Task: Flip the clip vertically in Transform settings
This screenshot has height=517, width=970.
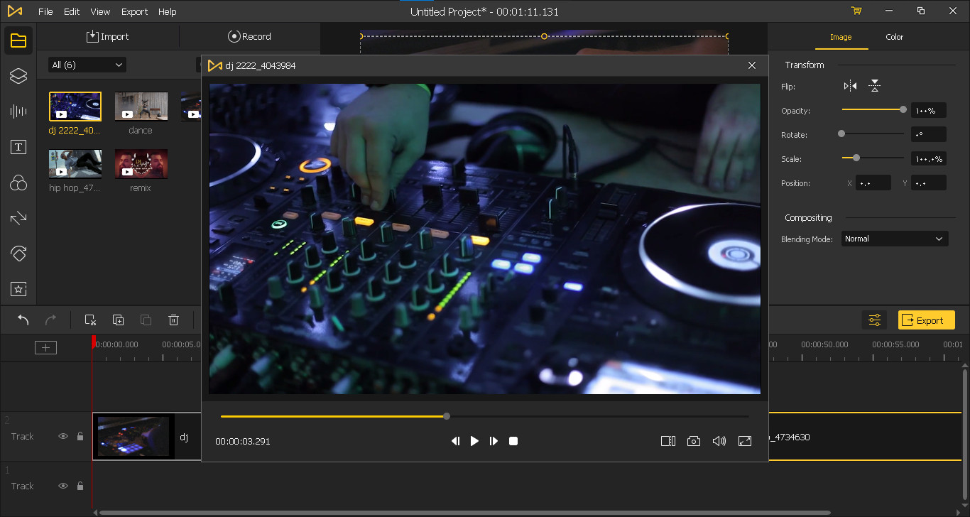Action: click(x=874, y=85)
